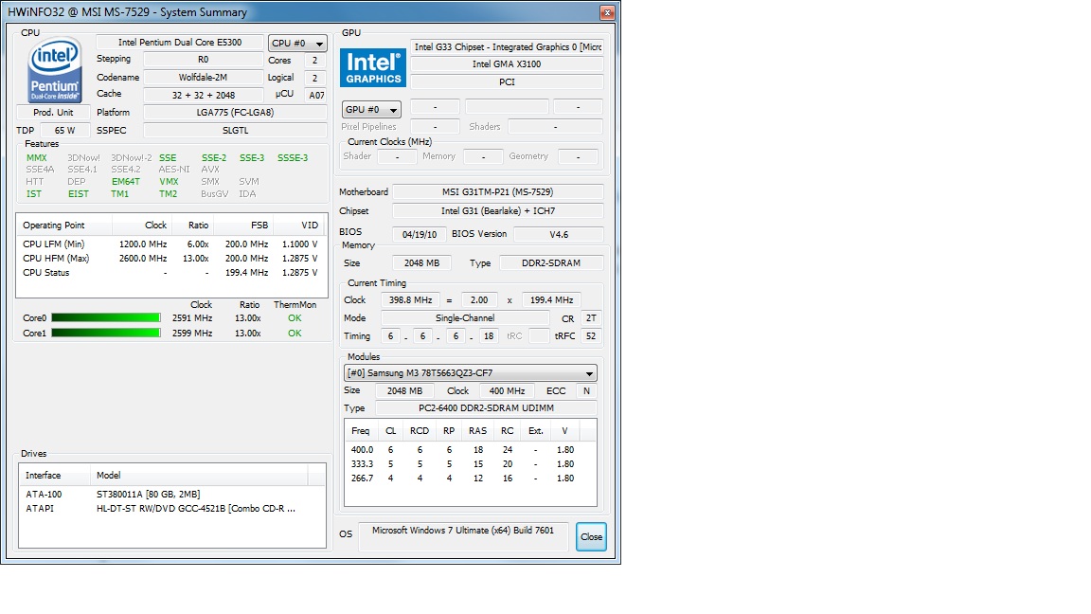This screenshot has height=614, width=1091.
Task: Click the Intel G33 Chipset graphics field
Action: coord(508,47)
